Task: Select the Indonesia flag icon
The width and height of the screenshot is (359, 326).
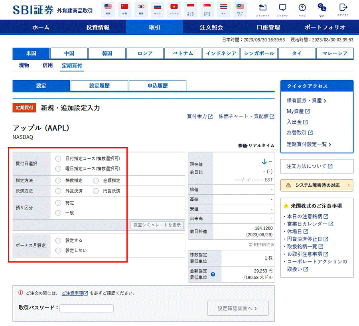Action: (x=191, y=9)
